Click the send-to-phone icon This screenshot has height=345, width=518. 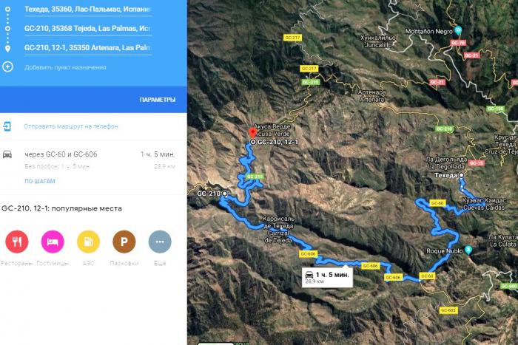click(7, 126)
